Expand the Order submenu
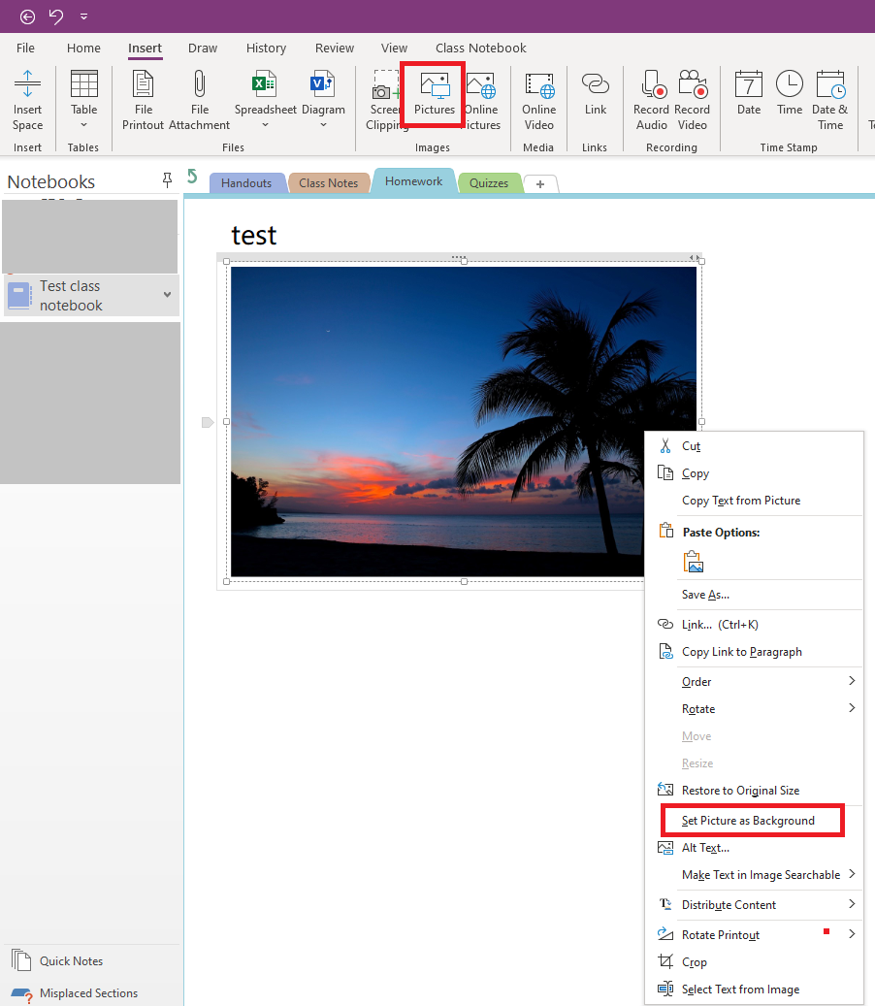Viewport: 875px width, 1006px height. click(755, 681)
